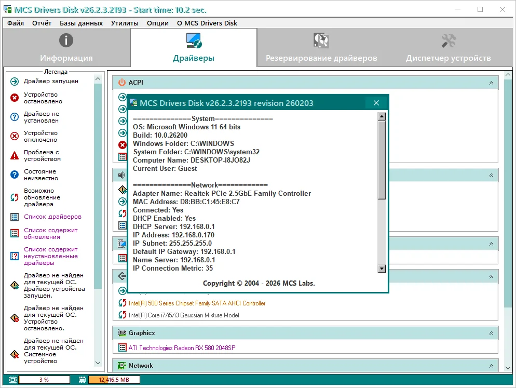Click the Intel Gaussian Mixture Model update icon

coord(122,315)
